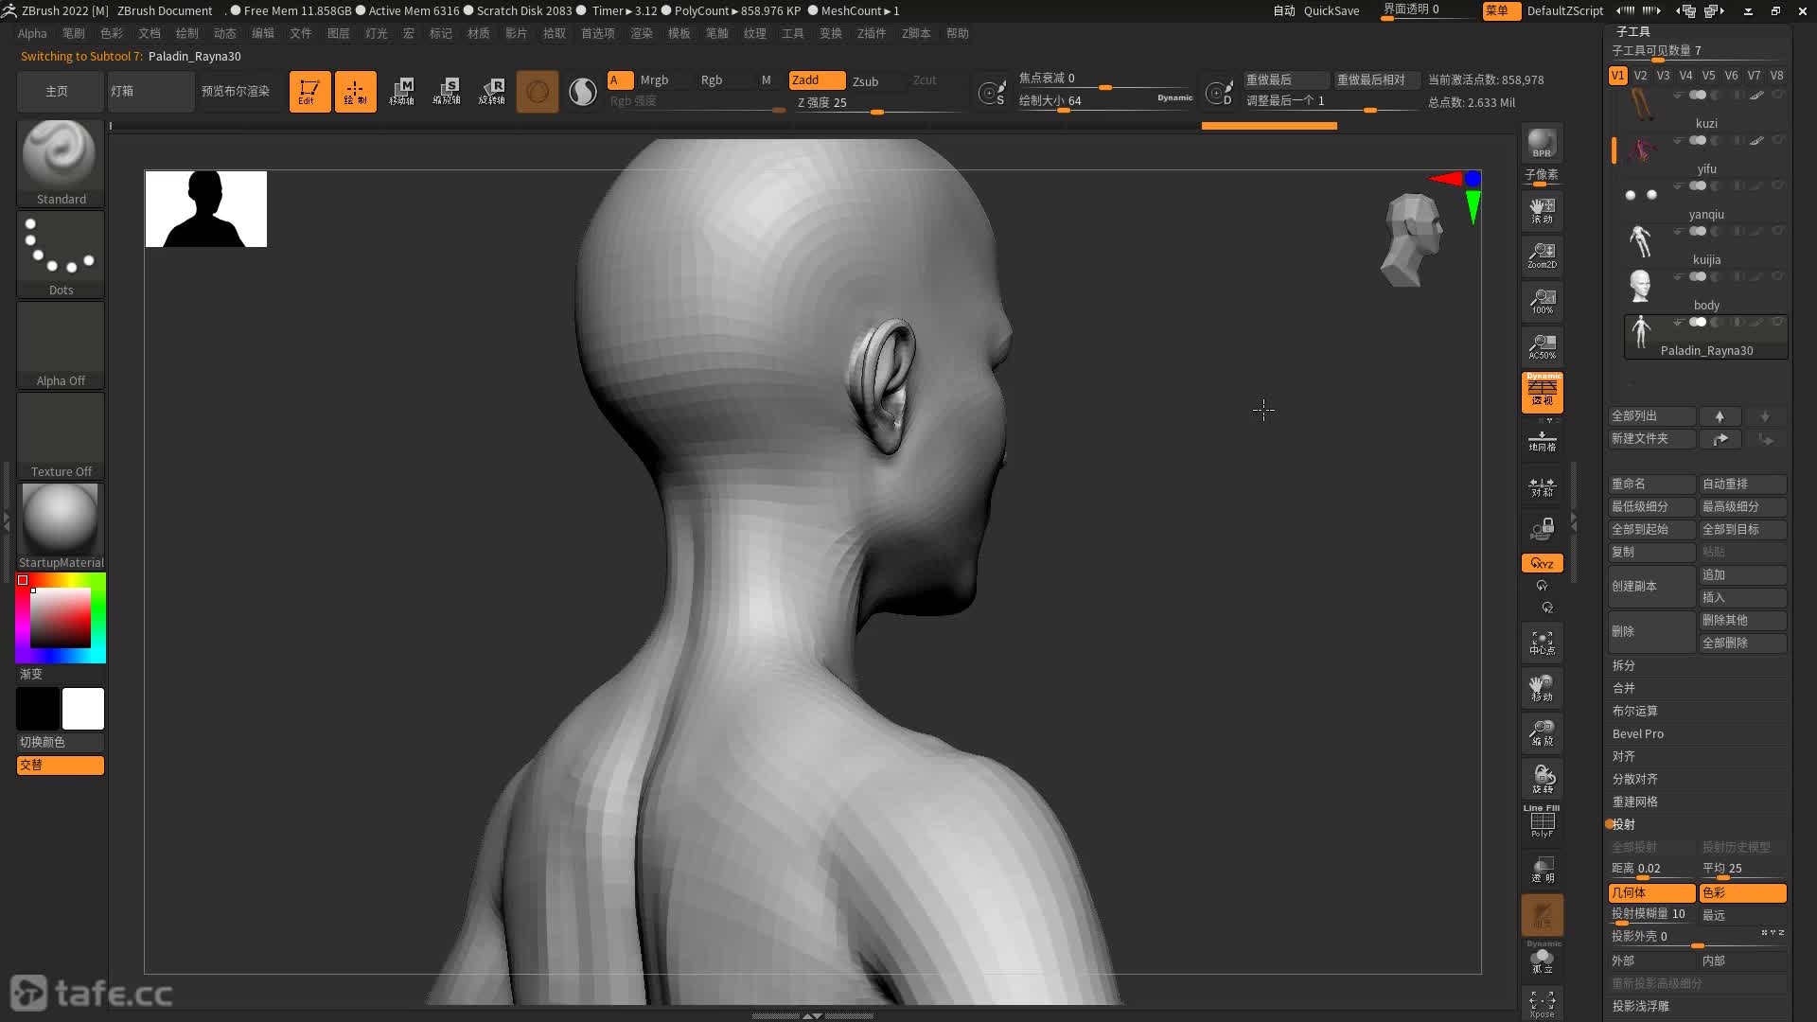
Task: Open the 文件 menu
Action: click(300, 33)
